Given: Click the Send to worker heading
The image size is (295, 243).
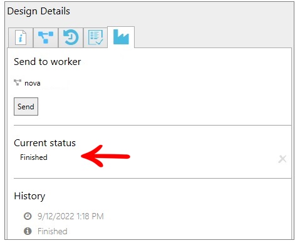Looking at the screenshot, I should (x=48, y=62).
